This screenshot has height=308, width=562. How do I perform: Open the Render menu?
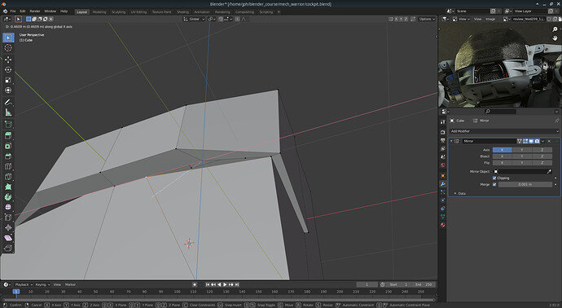[35, 11]
